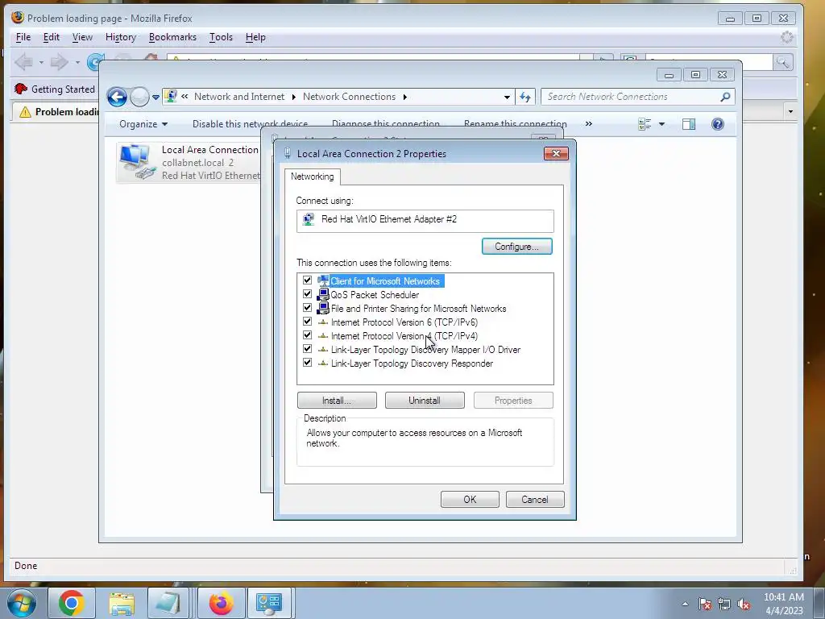Viewport: 825px width, 619px height.
Task: Click search magnifier in Explorer window
Action: tap(726, 97)
